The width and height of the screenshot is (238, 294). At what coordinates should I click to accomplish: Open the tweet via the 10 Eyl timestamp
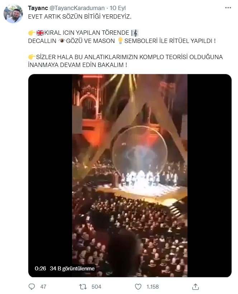point(118,8)
